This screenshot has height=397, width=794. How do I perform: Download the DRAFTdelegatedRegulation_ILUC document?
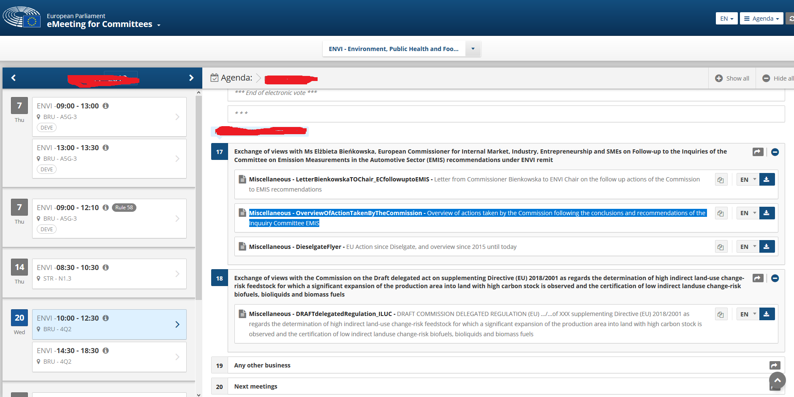pyautogui.click(x=767, y=314)
